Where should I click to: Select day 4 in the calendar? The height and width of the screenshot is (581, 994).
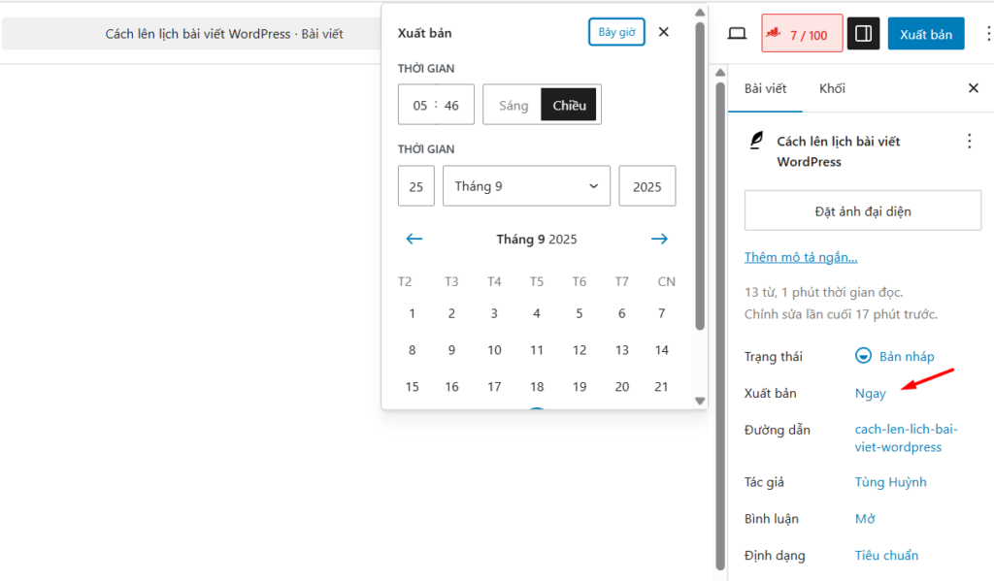[x=536, y=313]
